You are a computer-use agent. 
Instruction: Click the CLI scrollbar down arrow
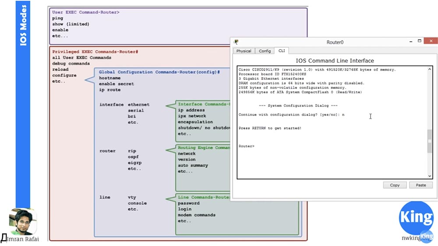(x=430, y=176)
